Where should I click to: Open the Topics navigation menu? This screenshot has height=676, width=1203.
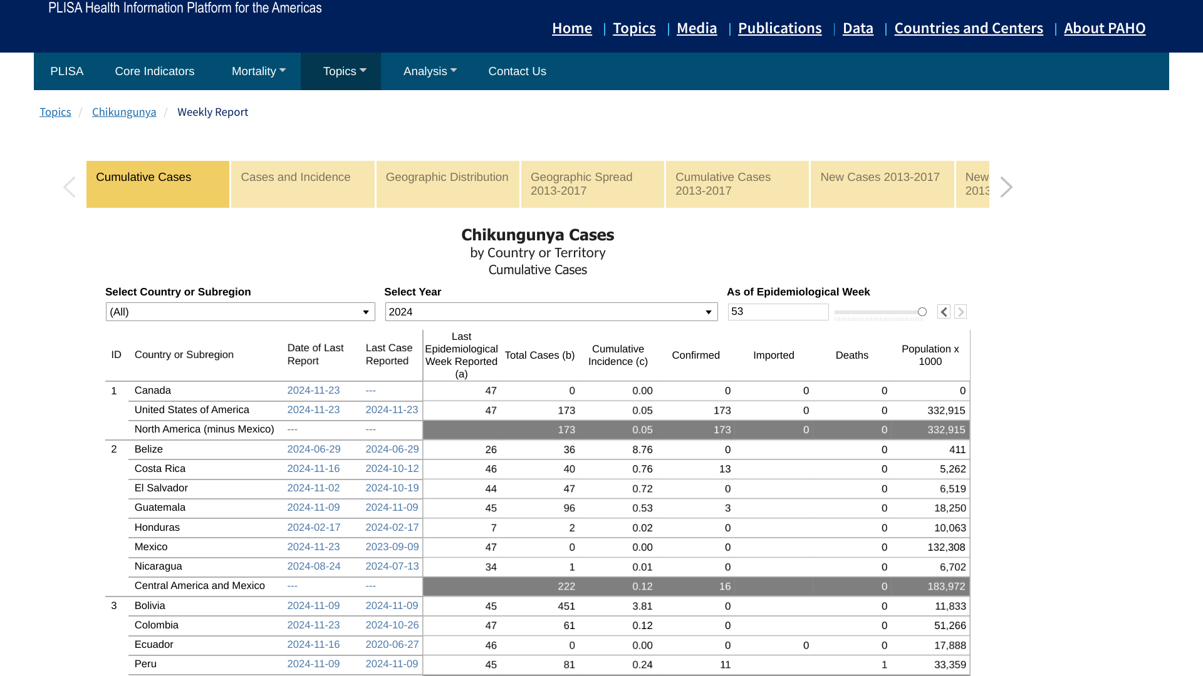pyautogui.click(x=344, y=71)
